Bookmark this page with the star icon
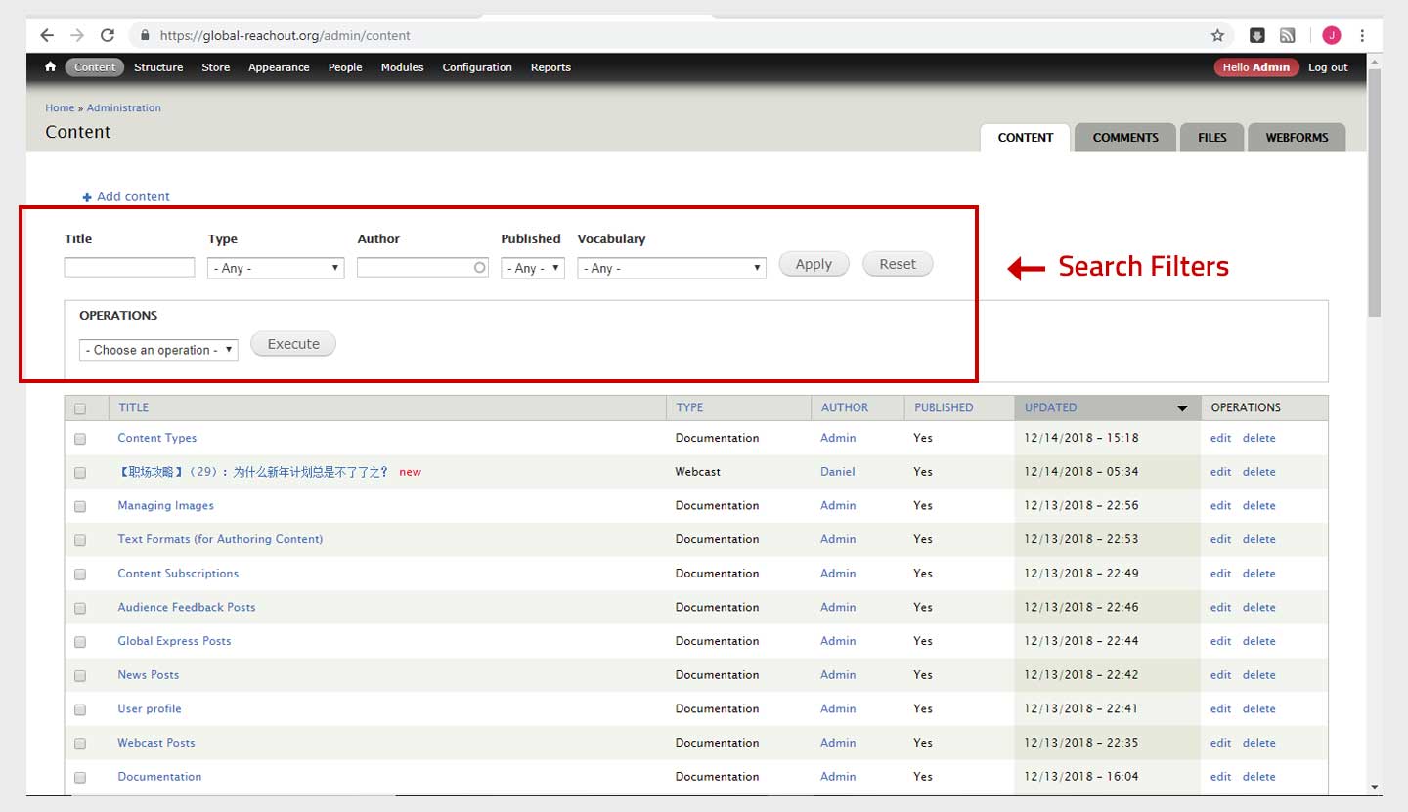This screenshot has height=812, width=1408. (1217, 35)
